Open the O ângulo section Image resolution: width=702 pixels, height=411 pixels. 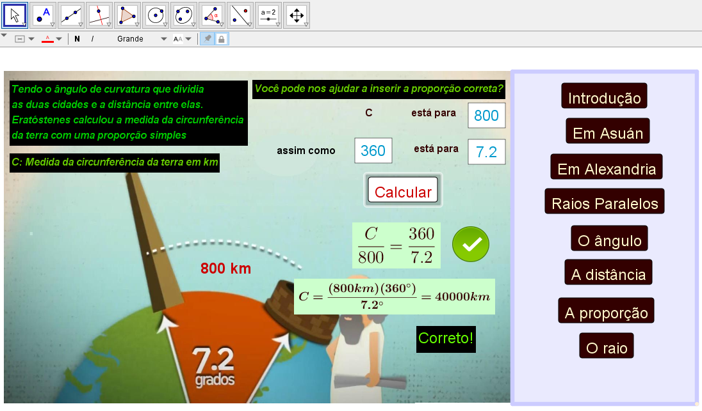(610, 238)
